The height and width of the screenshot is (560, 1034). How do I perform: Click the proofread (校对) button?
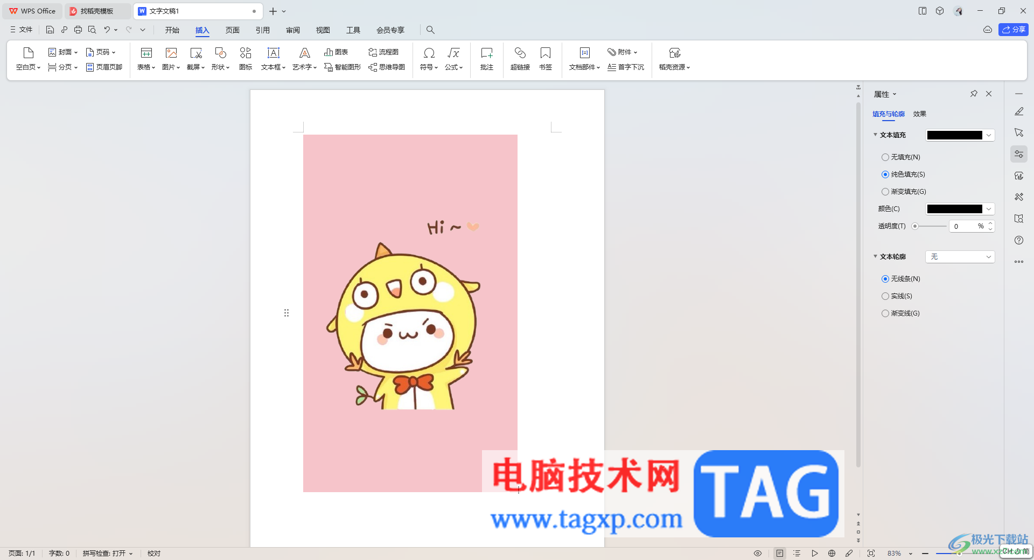(154, 554)
